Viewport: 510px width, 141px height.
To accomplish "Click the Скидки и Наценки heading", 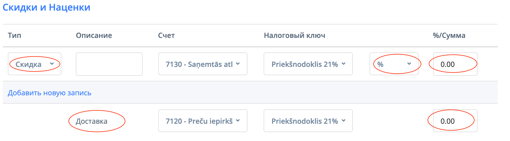I will (x=47, y=8).
